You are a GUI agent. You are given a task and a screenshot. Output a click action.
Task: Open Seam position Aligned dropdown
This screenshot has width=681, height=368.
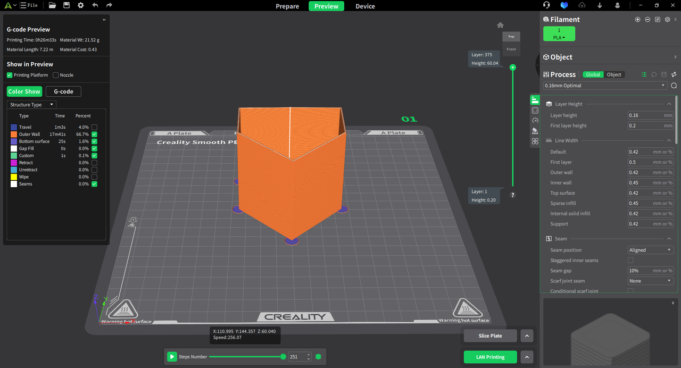[651, 250]
